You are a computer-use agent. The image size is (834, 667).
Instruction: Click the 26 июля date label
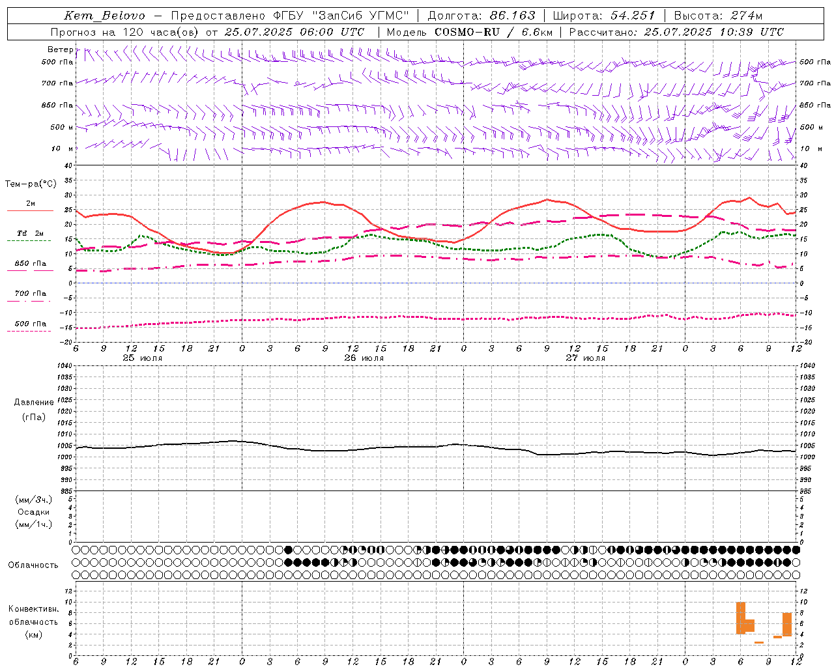click(364, 358)
